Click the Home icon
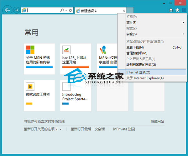 pyautogui.click(x=171, y=10)
